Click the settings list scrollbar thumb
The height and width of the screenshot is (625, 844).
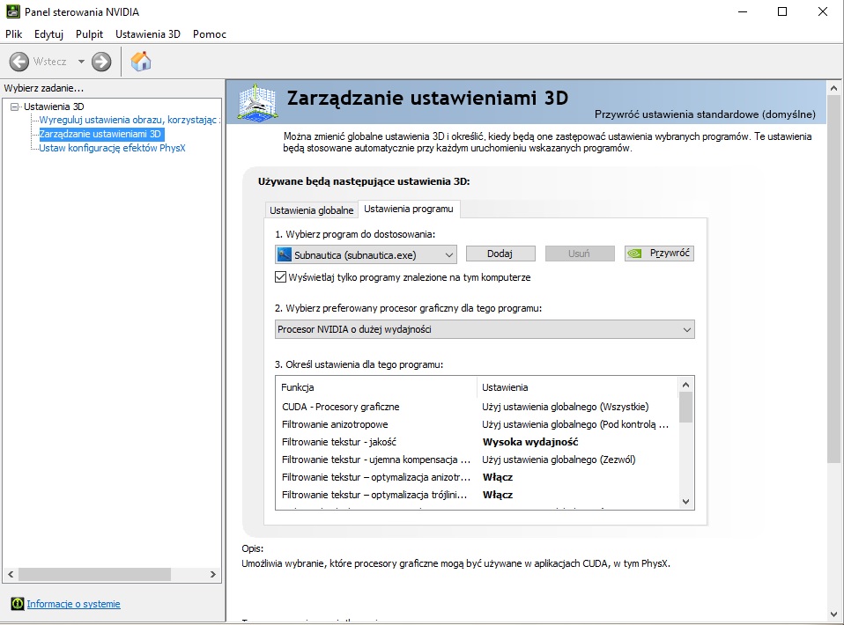685,408
